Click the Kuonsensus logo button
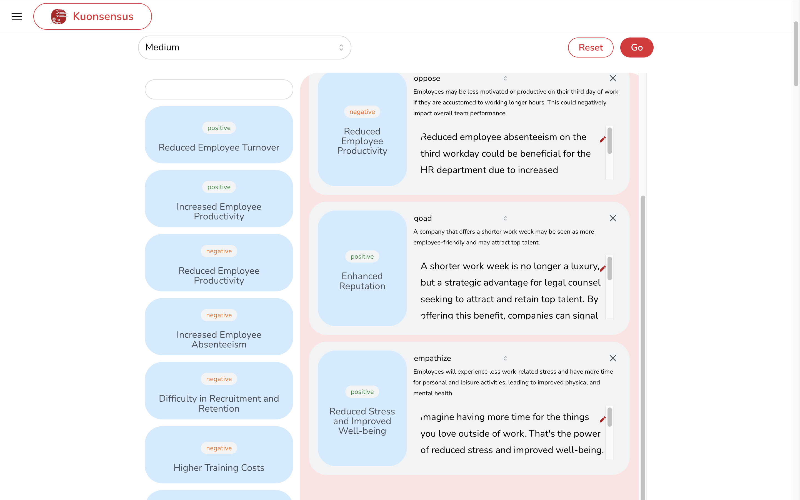 click(x=92, y=17)
